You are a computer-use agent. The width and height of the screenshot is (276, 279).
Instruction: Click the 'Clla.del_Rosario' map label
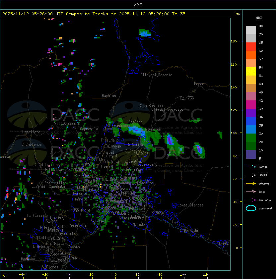pos(156,75)
